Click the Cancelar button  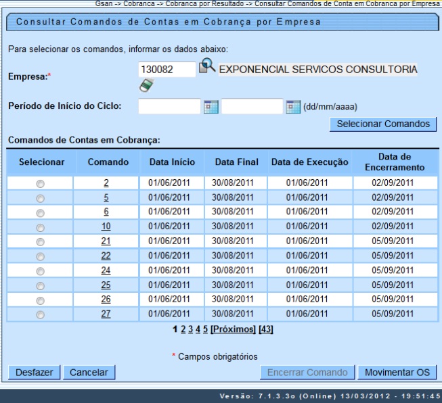pos(89,373)
